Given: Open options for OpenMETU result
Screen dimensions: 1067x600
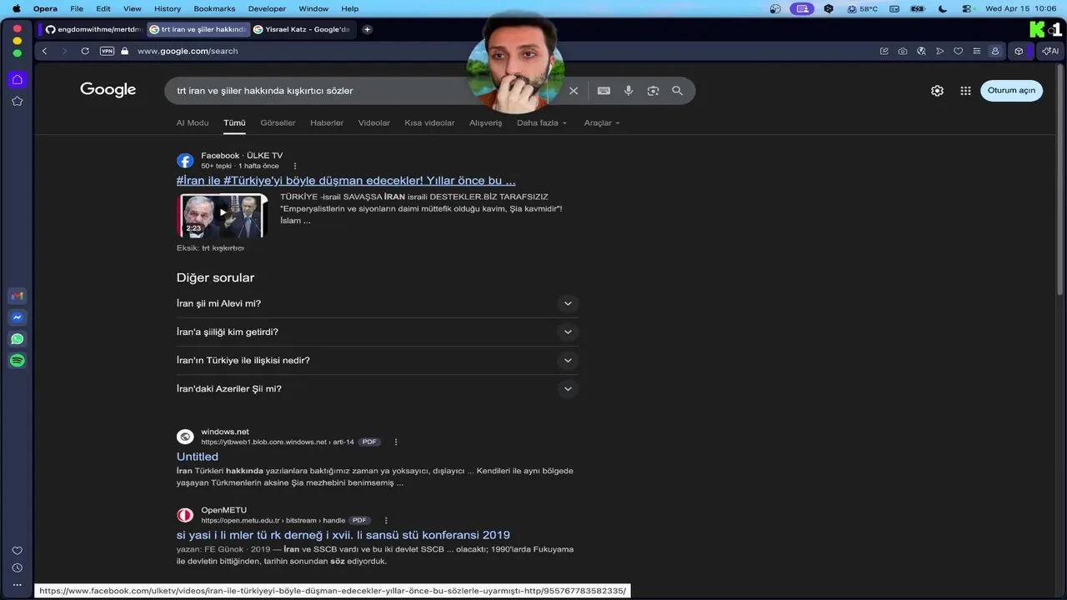Looking at the screenshot, I should (x=386, y=520).
